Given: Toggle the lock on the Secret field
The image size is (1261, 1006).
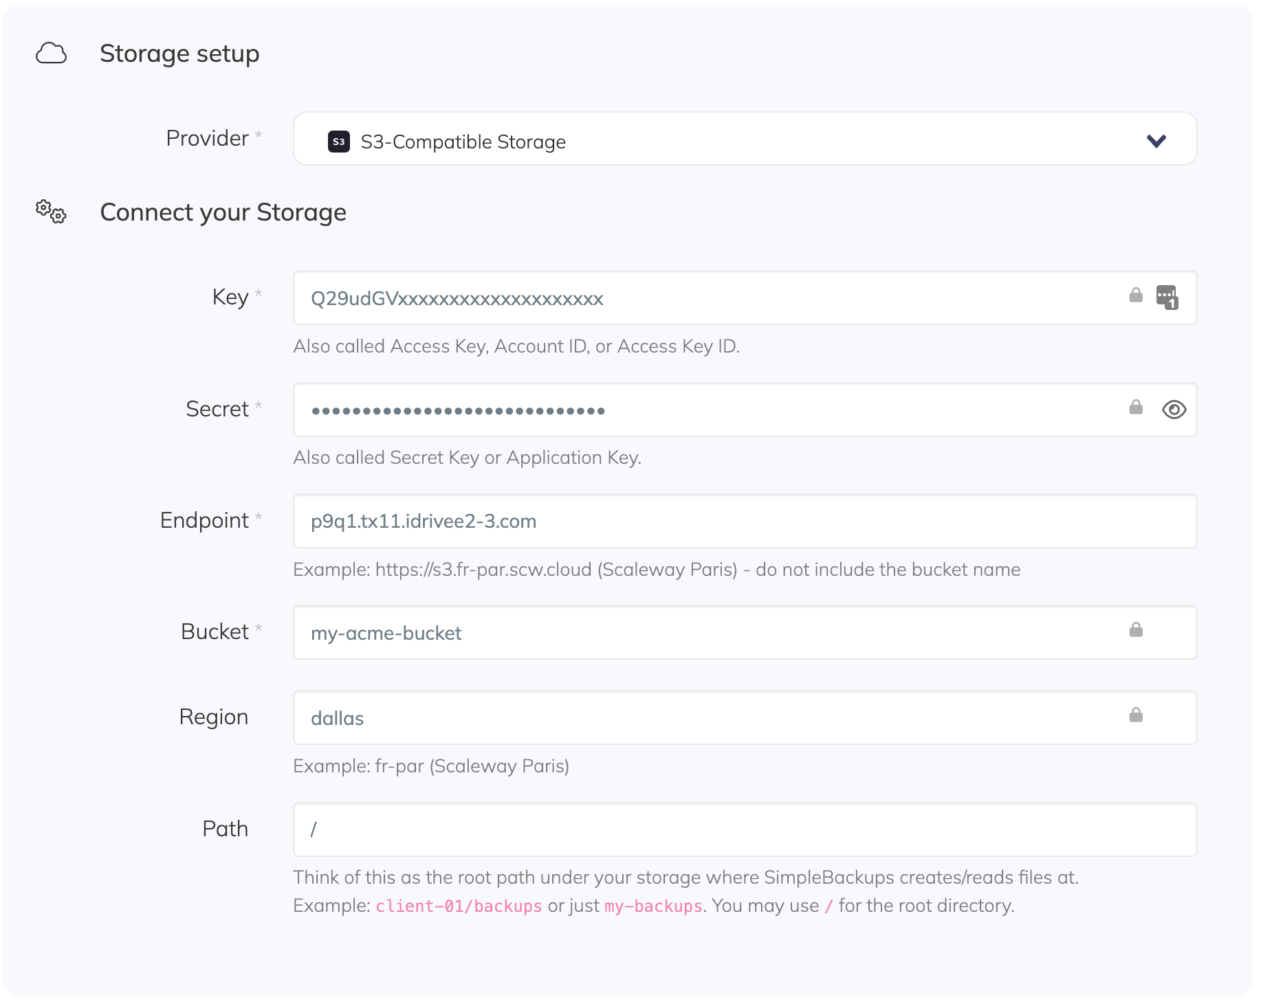Looking at the screenshot, I should point(1136,407).
